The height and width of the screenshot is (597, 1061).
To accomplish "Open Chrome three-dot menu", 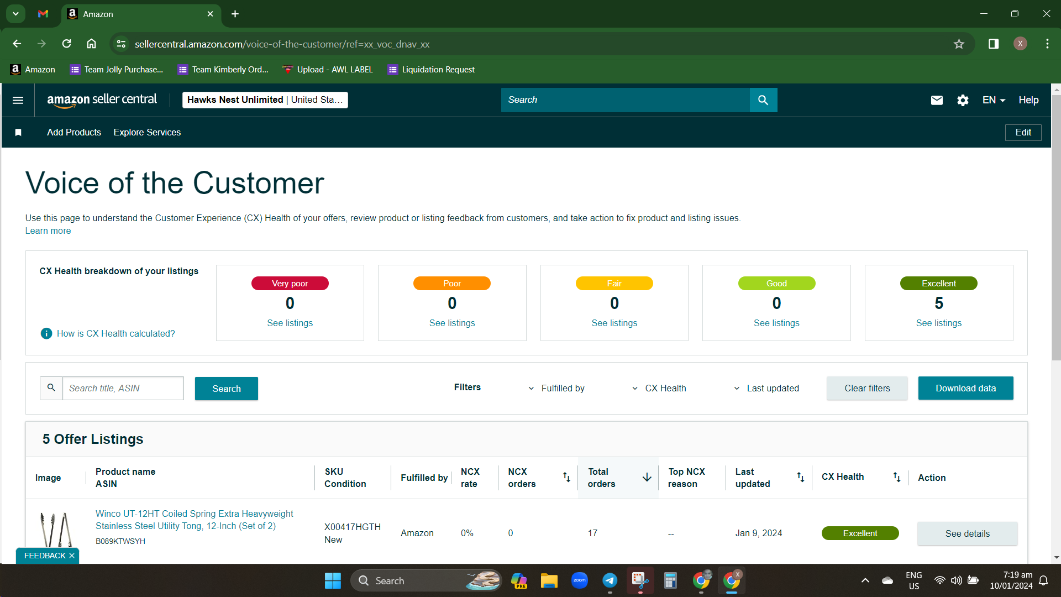I will coord(1047,44).
